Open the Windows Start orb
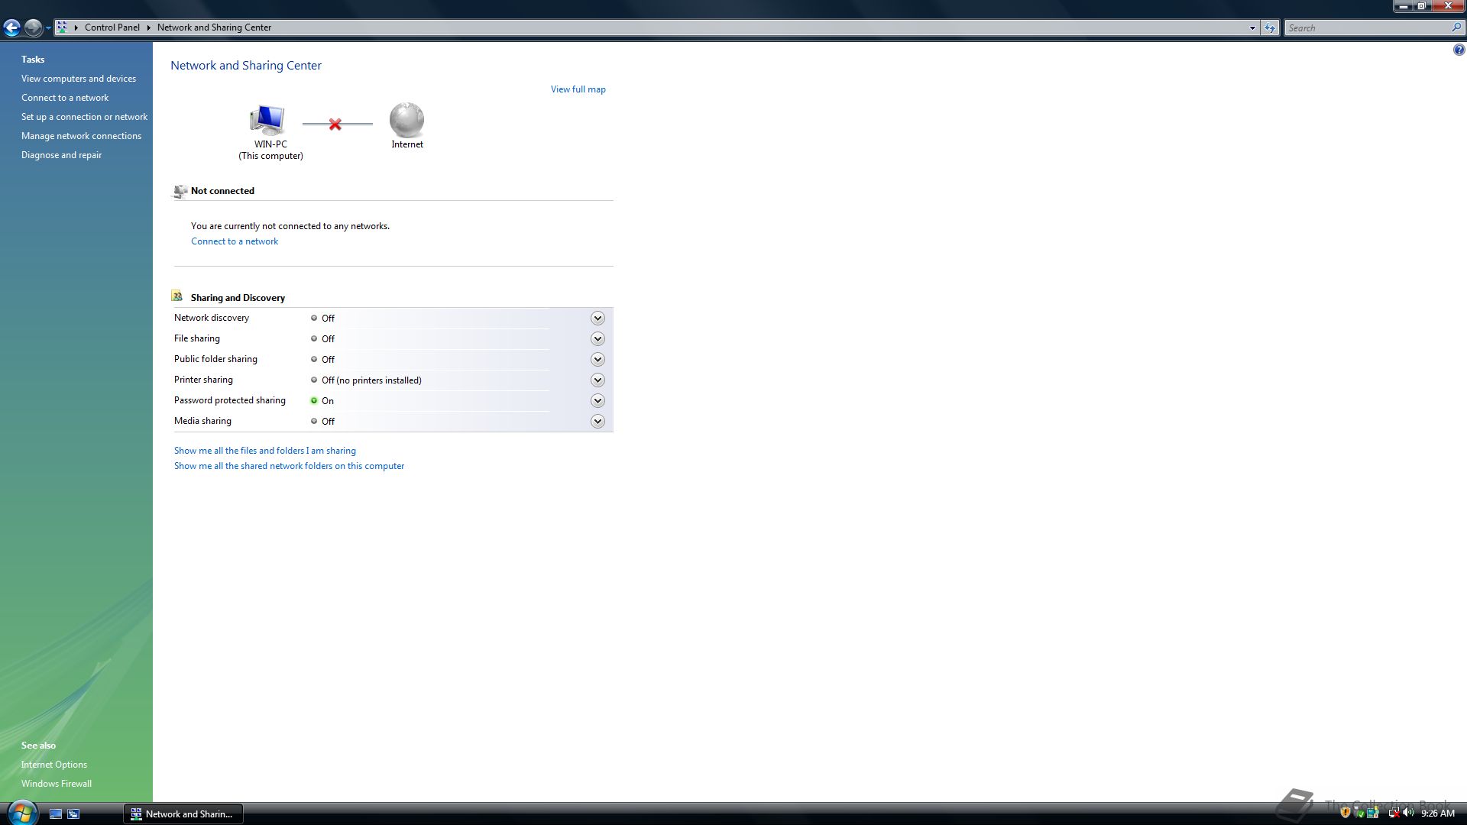The height and width of the screenshot is (825, 1467). (x=21, y=813)
